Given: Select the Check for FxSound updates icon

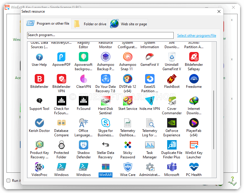Looking at the screenshot, I should (62, 101).
